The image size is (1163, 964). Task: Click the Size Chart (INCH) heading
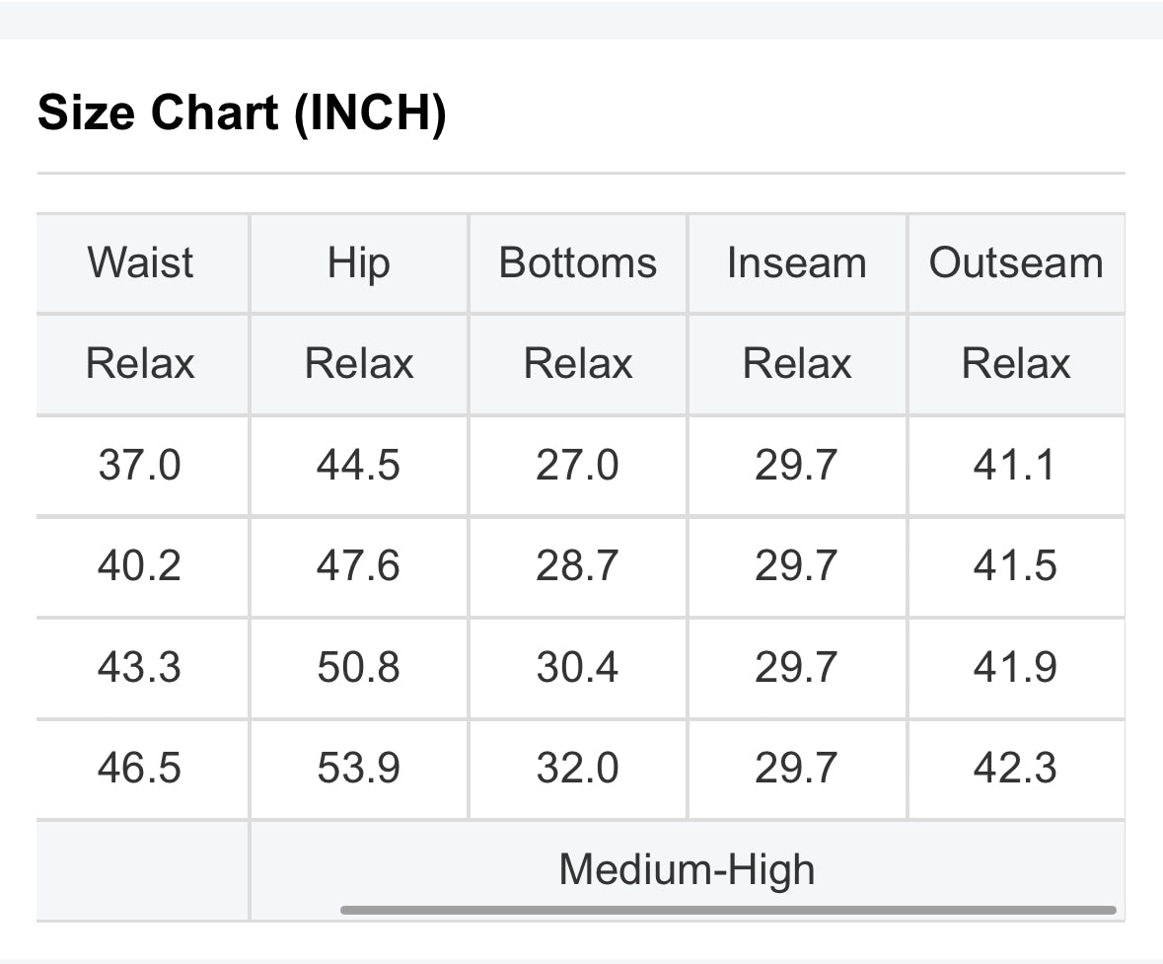coord(242,112)
